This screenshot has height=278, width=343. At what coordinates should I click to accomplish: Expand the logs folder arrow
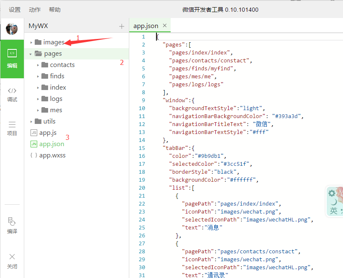point(38,99)
